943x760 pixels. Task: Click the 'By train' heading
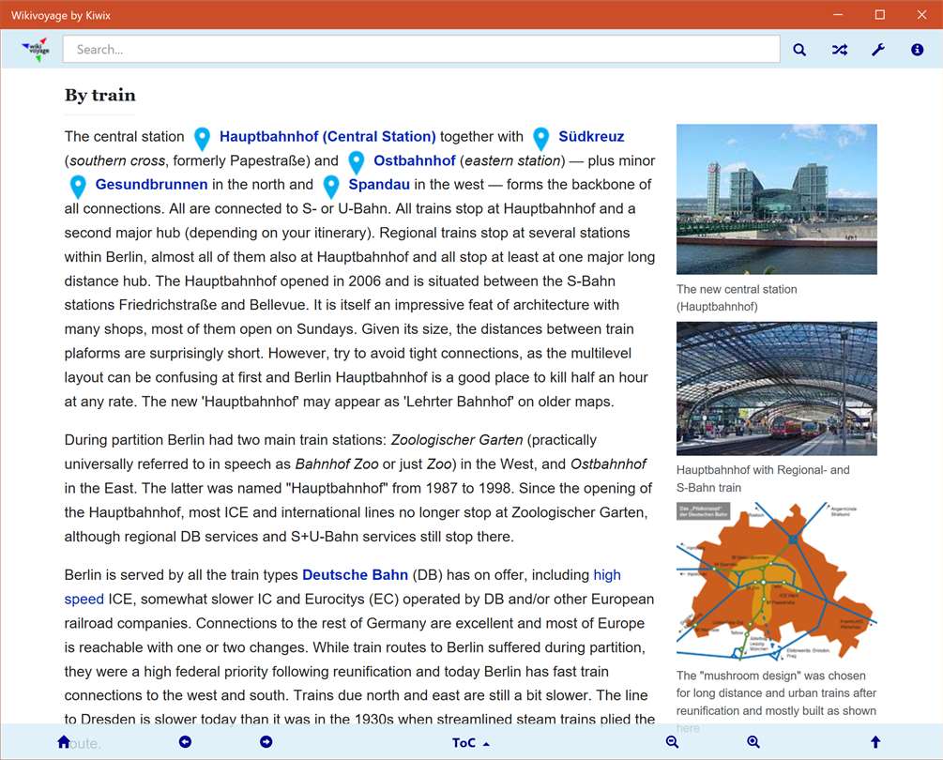100,95
